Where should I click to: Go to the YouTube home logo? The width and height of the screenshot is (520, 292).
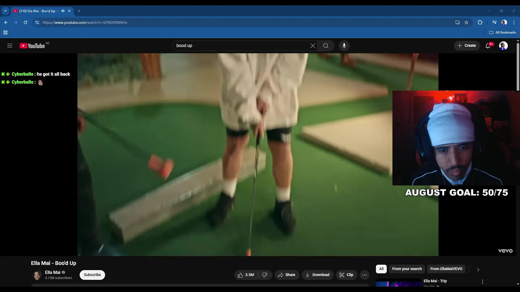click(32, 46)
